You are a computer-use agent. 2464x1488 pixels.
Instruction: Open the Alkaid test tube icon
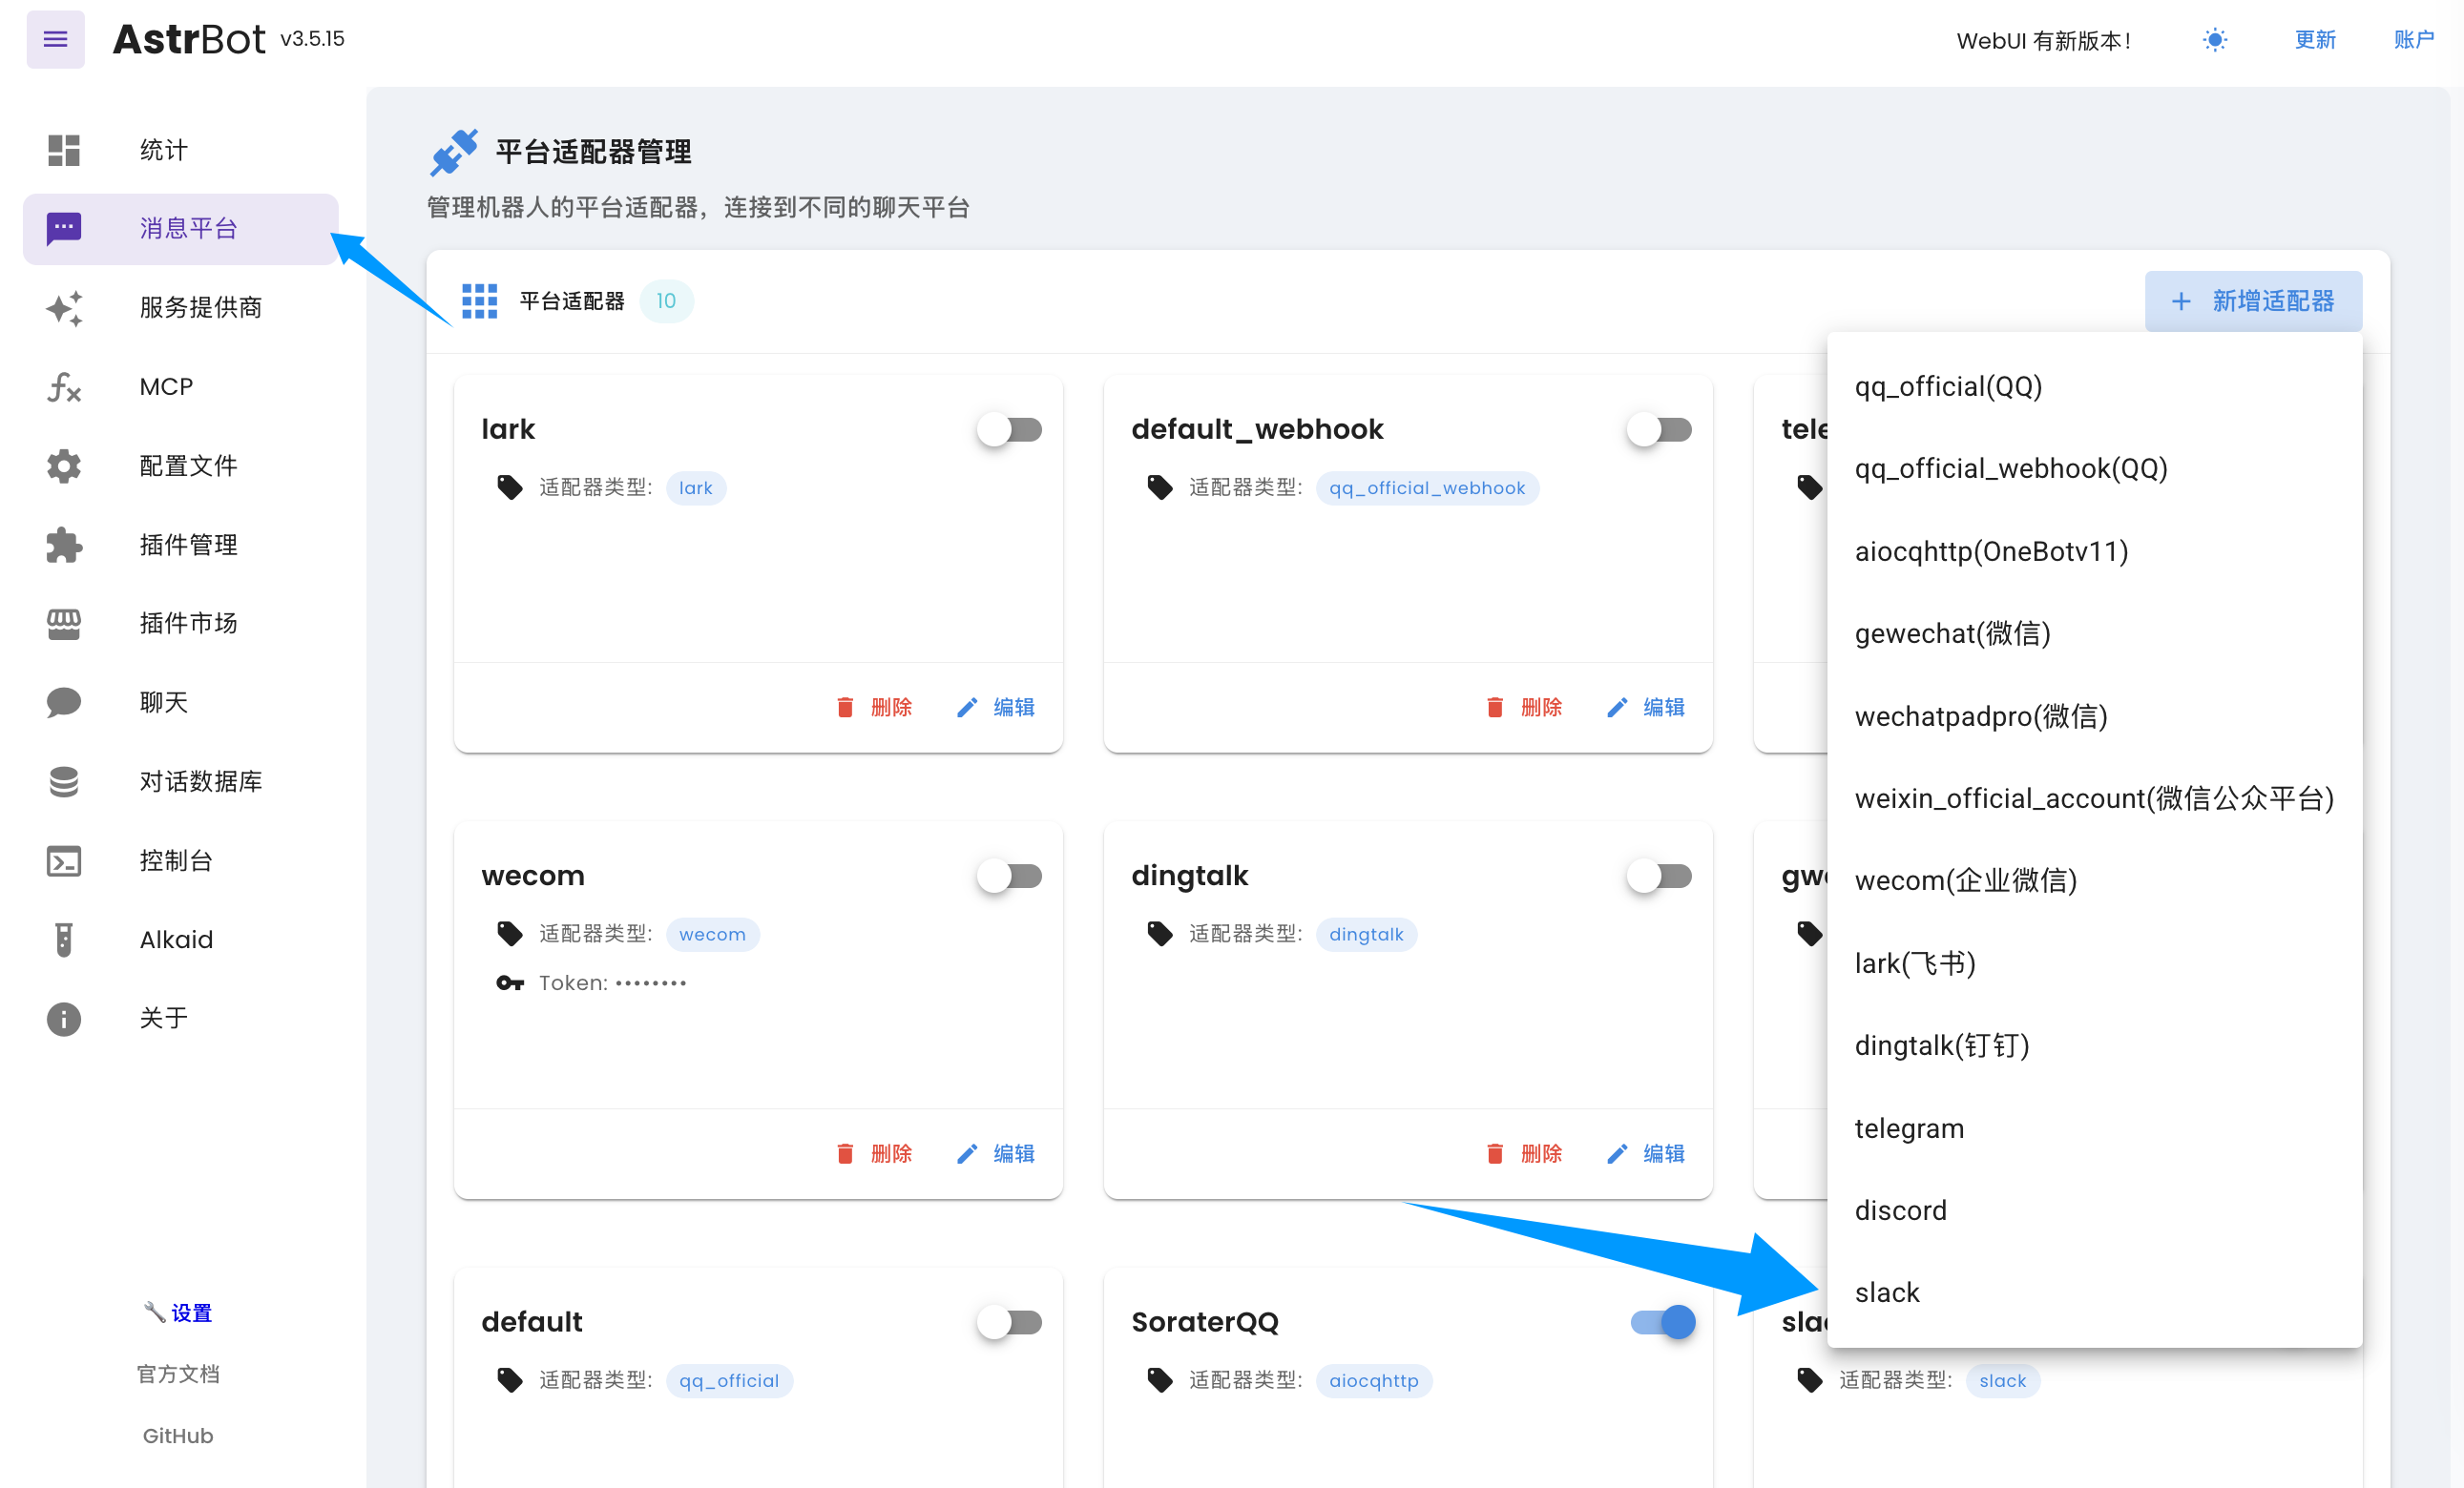click(64, 940)
